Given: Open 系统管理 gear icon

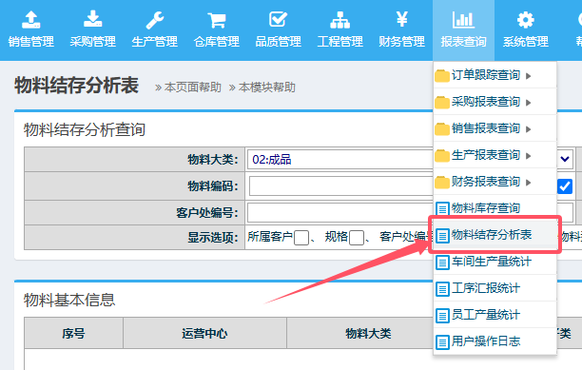Looking at the screenshot, I should [x=526, y=20].
